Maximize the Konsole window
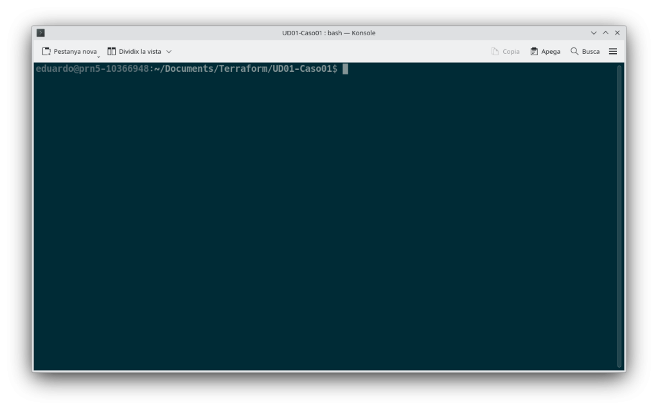This screenshot has height=410, width=658. tap(605, 33)
